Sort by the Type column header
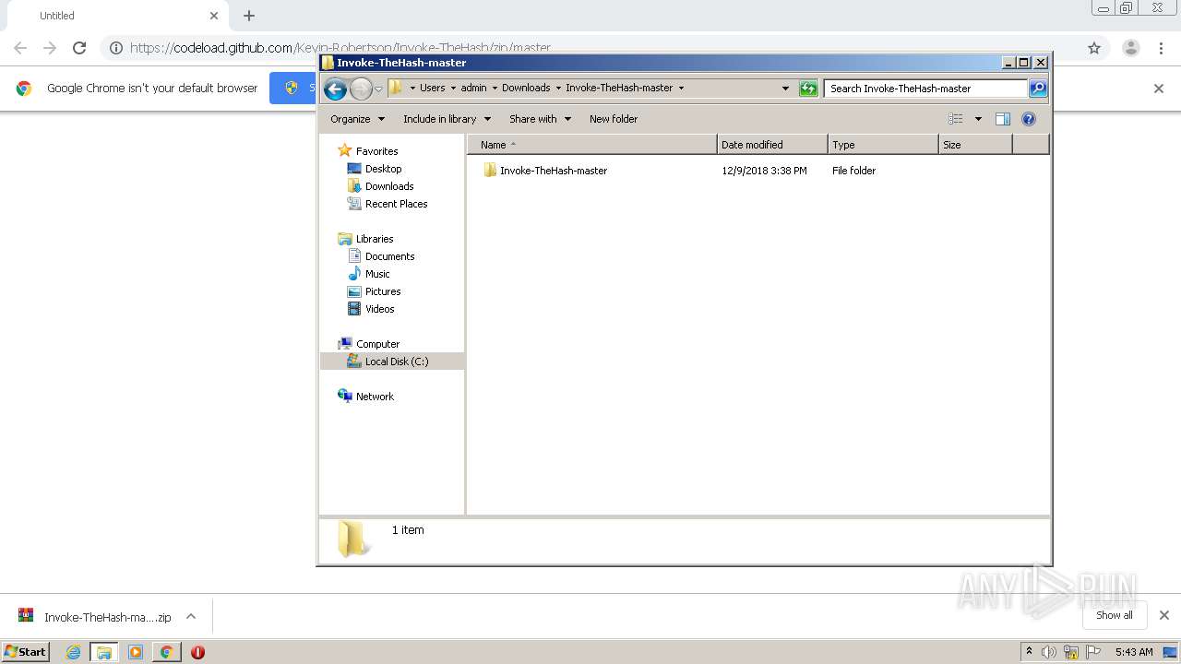The width and height of the screenshot is (1181, 664). coord(883,145)
